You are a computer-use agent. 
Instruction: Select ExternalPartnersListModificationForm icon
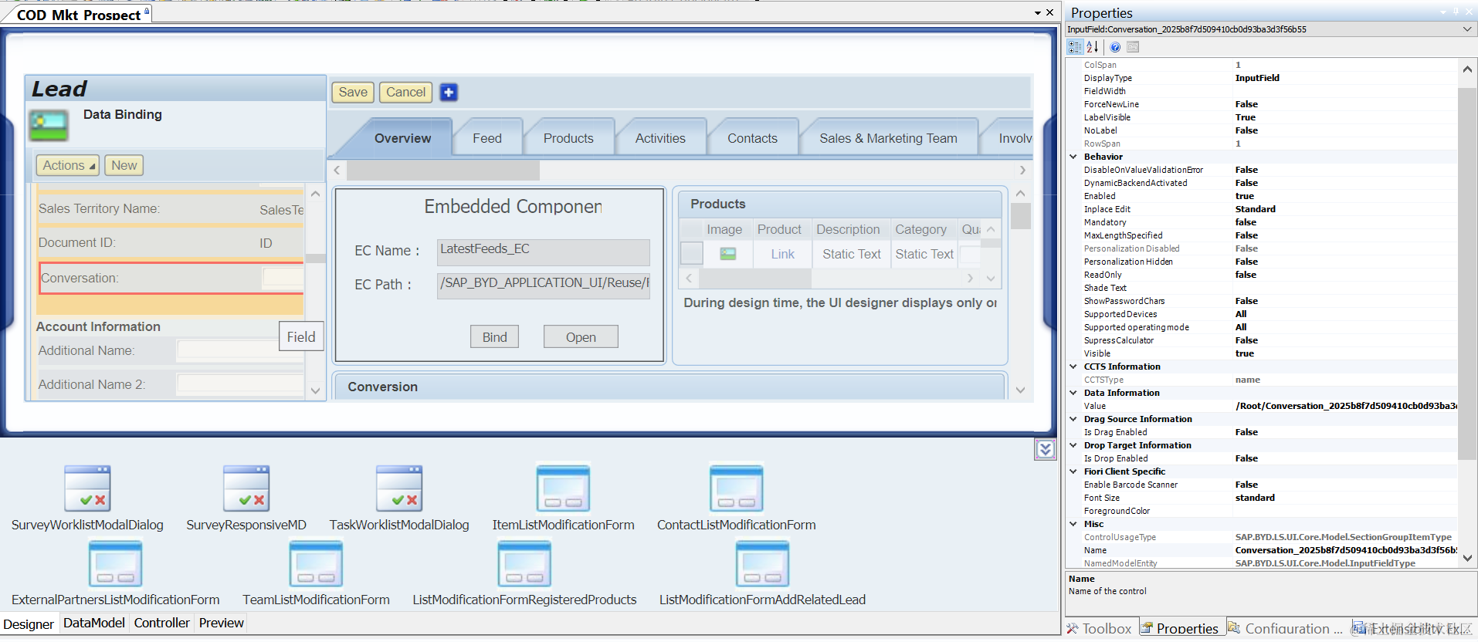[x=116, y=563]
